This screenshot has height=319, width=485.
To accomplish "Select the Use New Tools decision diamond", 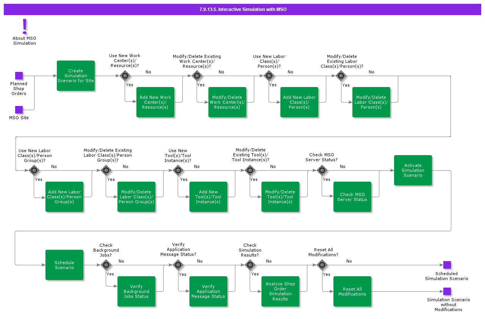I will [x=178, y=170].
